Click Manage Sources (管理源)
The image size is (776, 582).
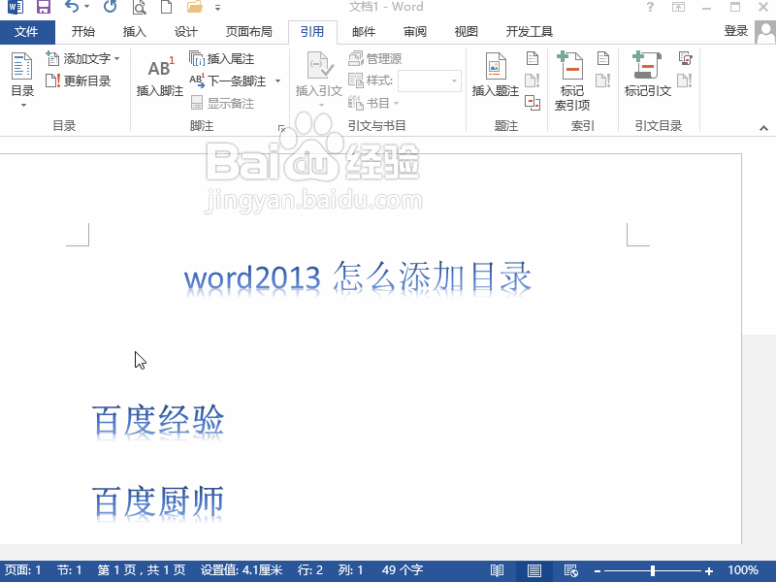coord(375,58)
